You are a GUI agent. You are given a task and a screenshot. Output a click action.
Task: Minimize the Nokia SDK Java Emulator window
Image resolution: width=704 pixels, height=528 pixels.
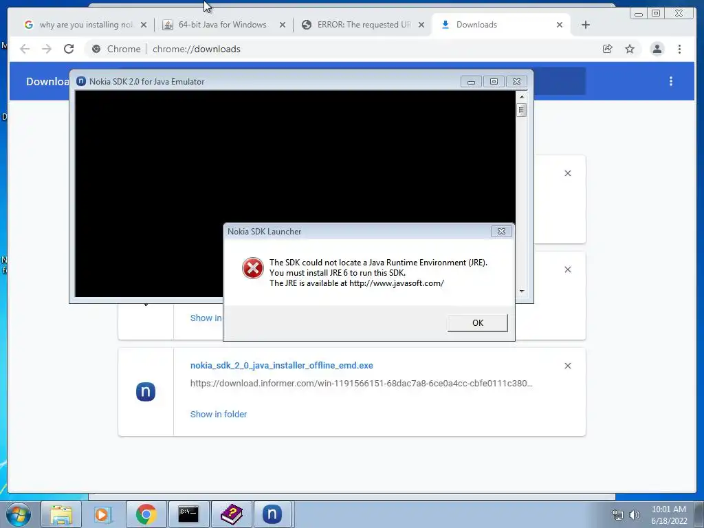[471, 82]
